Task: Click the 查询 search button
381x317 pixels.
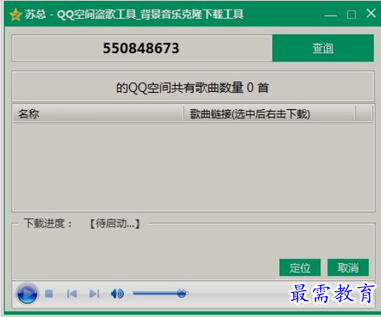Action: (323, 48)
